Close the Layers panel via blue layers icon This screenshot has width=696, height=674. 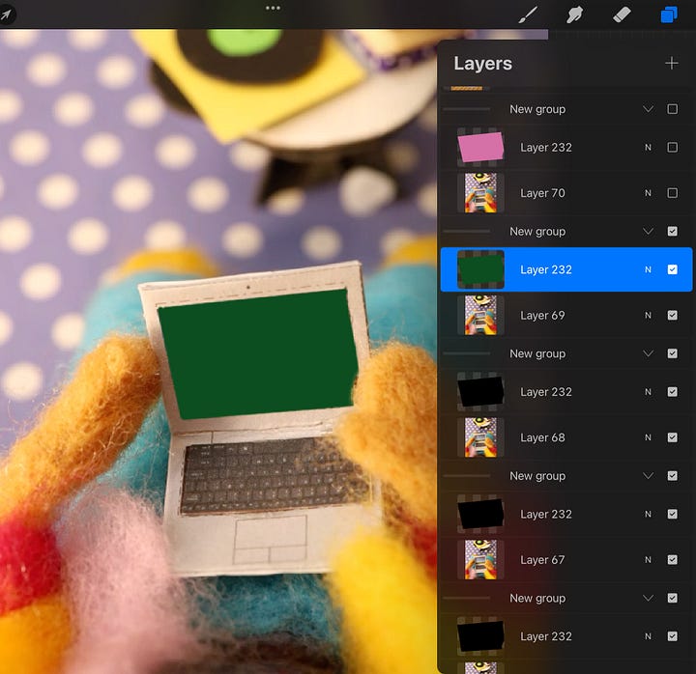[x=669, y=14]
